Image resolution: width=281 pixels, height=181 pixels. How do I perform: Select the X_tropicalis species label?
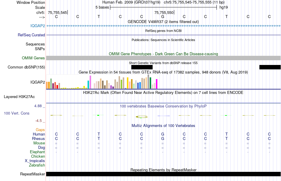[35, 161]
